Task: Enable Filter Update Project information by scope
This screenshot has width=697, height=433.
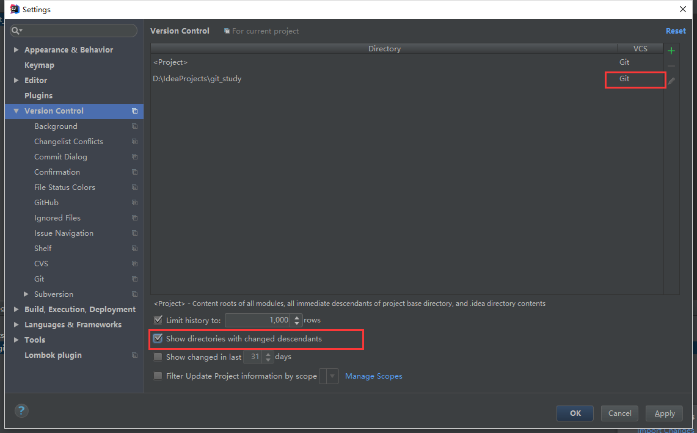Action: 158,376
